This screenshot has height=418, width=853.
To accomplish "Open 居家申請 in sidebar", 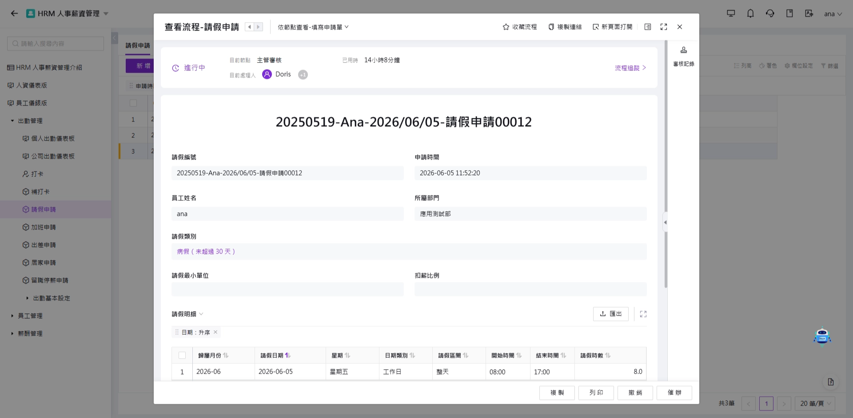I will tap(39, 262).
